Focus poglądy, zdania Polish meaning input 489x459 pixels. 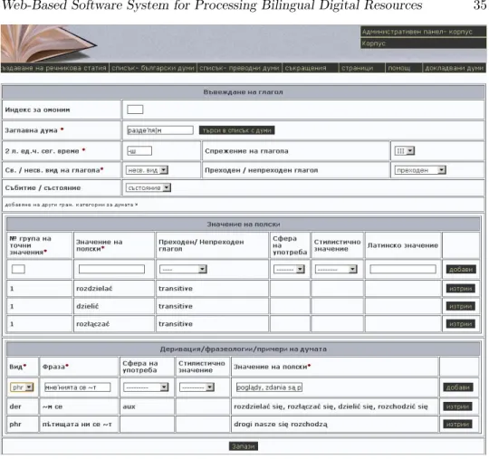pos(269,387)
